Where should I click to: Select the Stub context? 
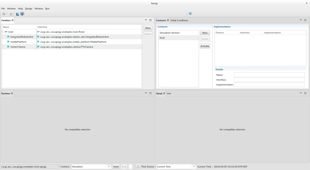179,38
